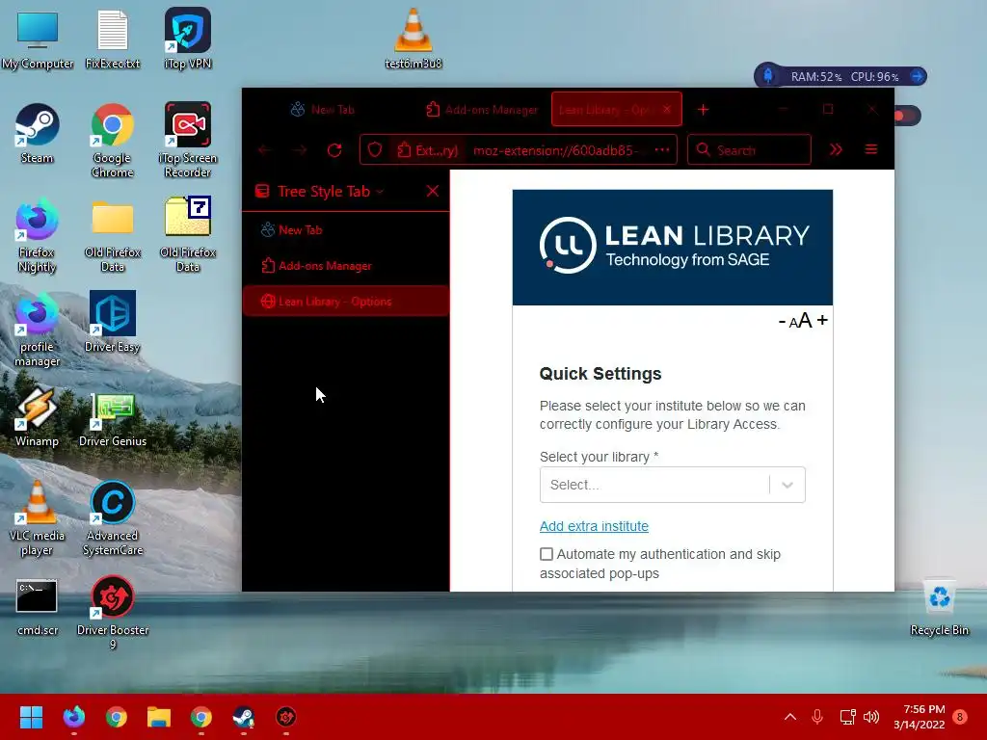Expand Tree Style Tab sidebar switcher dropdown

click(x=380, y=192)
